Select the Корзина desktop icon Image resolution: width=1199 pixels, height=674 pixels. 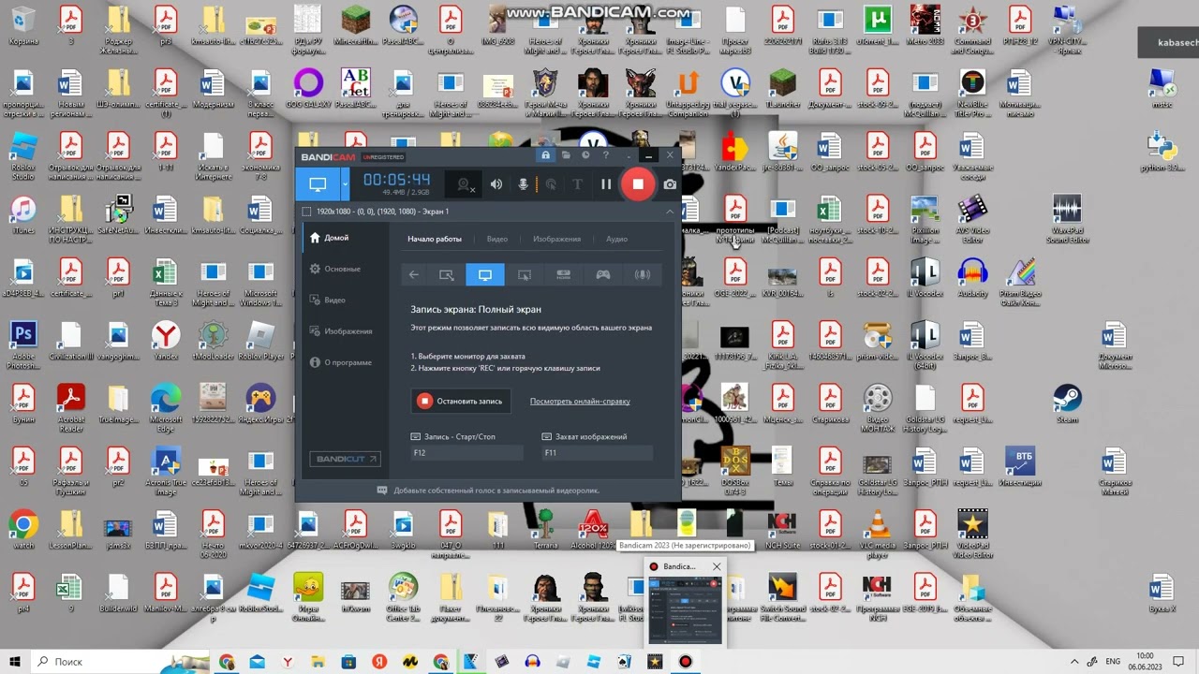(22, 26)
